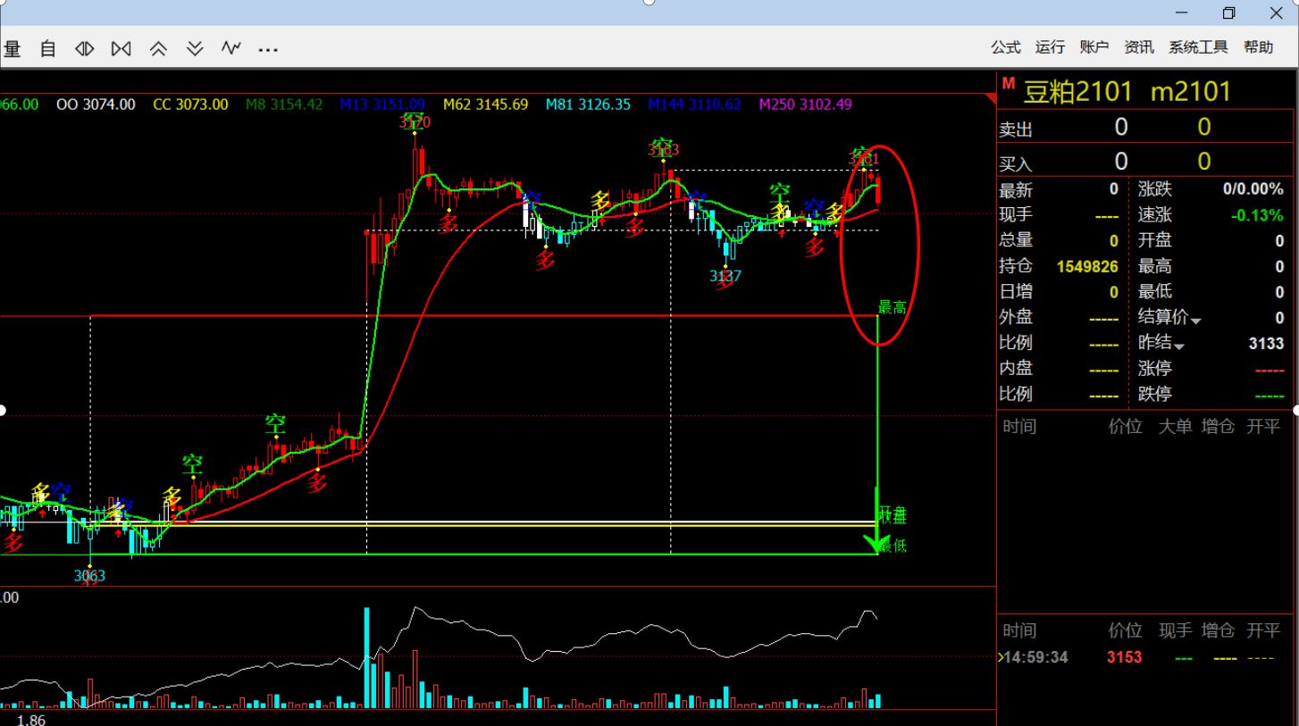Open the 账户 menu
1299x726 pixels.
pyautogui.click(x=1094, y=47)
